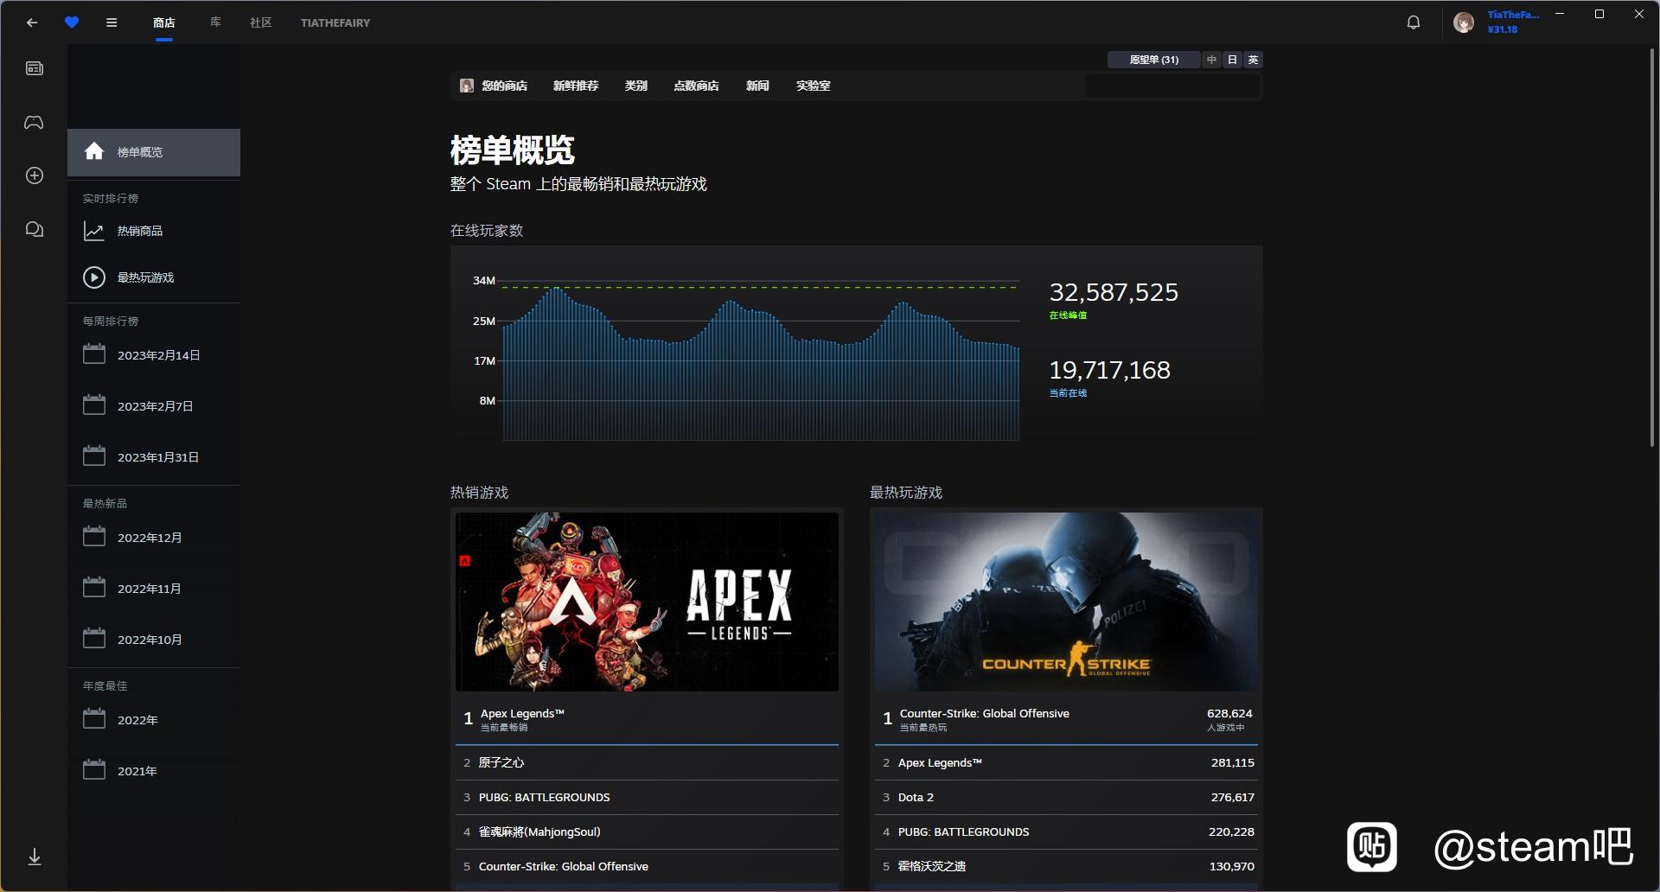This screenshot has height=892, width=1660.
Task: Select the 日 language button
Action: (x=1233, y=60)
